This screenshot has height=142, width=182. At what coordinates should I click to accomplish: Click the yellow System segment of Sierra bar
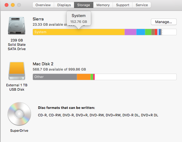(79, 32)
